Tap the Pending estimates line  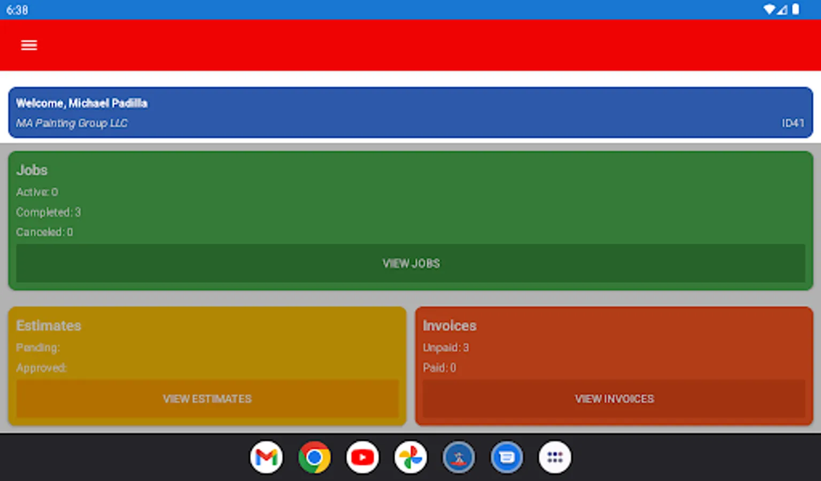point(38,347)
